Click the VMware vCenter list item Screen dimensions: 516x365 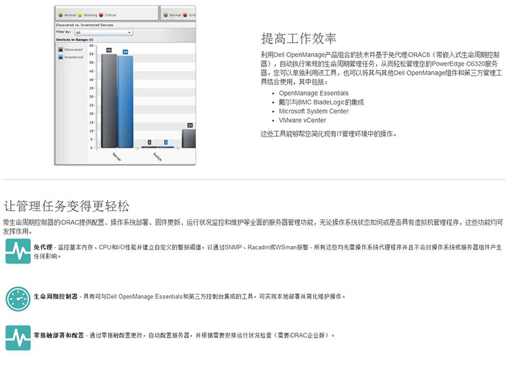[x=303, y=120]
